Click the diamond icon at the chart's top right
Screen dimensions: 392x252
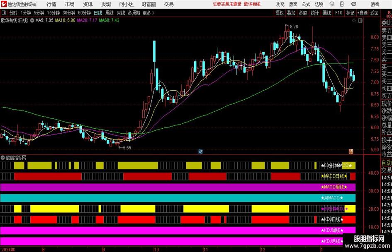coord(354,21)
